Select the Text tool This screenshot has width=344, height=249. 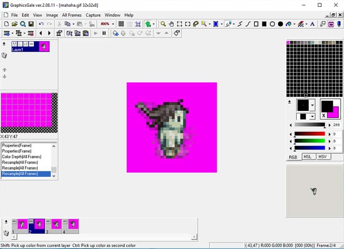(313, 24)
